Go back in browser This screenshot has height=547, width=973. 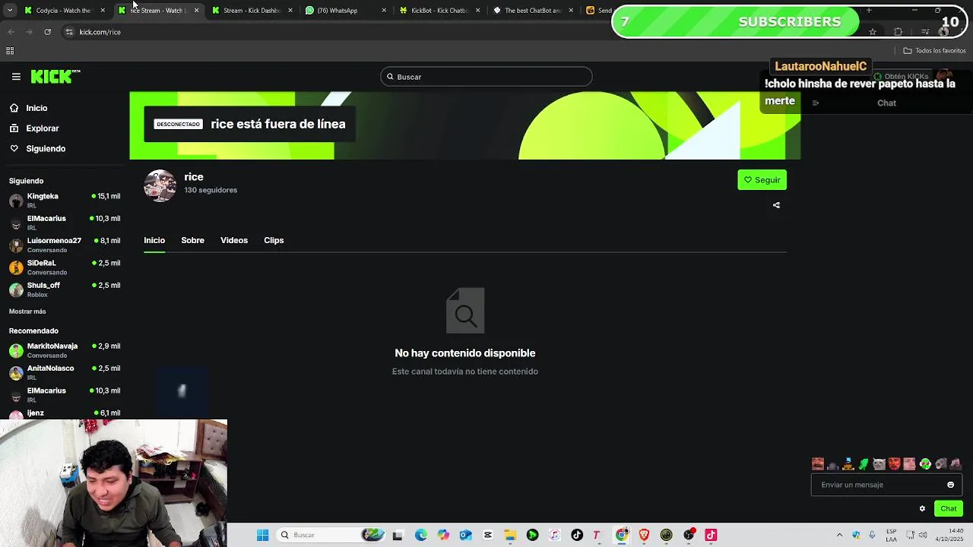click(x=11, y=32)
